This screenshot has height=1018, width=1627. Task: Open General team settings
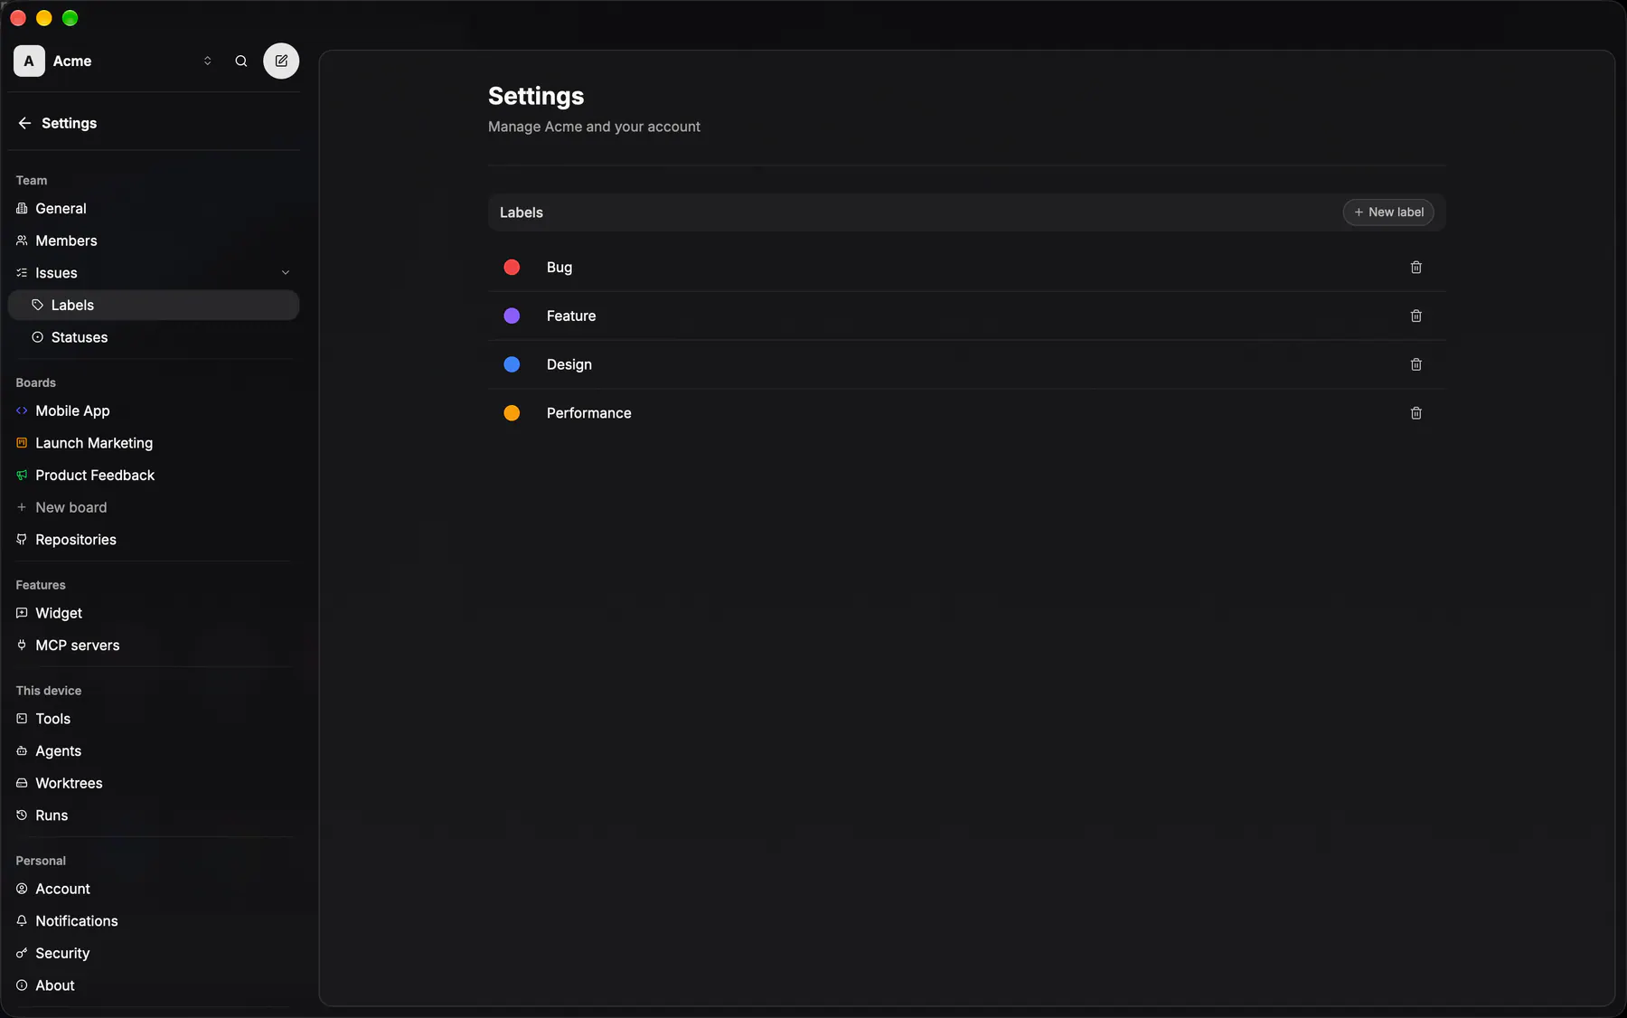[x=154, y=209]
